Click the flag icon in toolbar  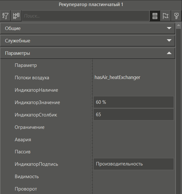click(165, 16)
